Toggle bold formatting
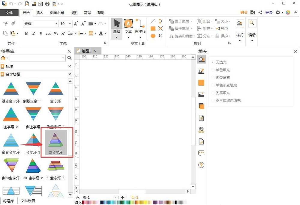Screen dimensions: 300x205 coord(26,33)
